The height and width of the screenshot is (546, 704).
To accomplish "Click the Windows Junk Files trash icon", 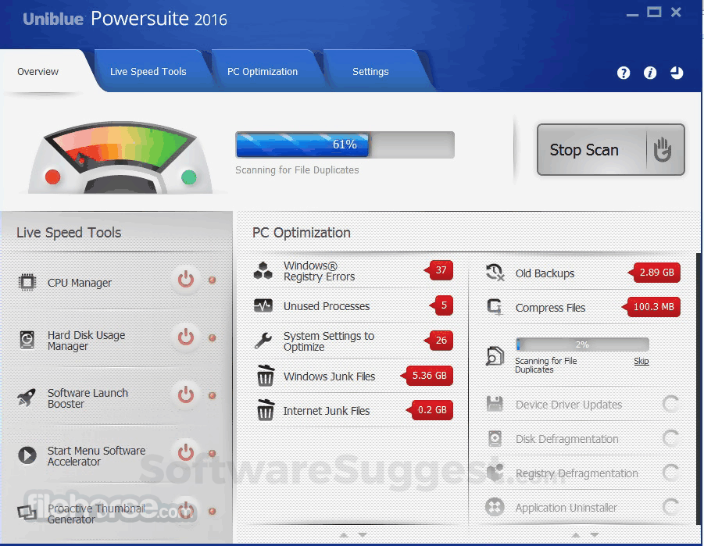I will [263, 376].
